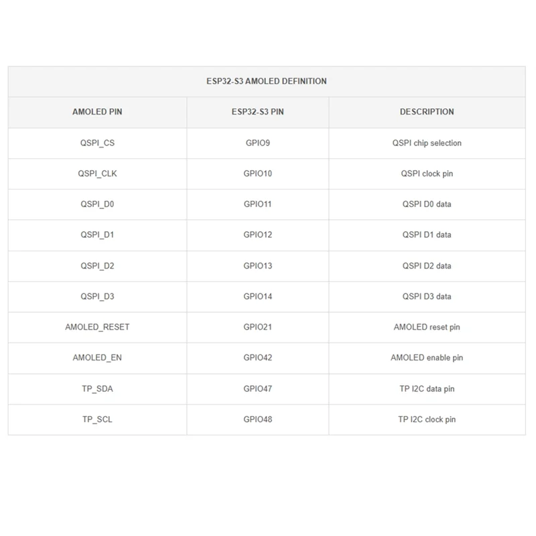The height and width of the screenshot is (536, 536).
Task: Select the QSPI_CLK pin cell
Action: (97, 174)
